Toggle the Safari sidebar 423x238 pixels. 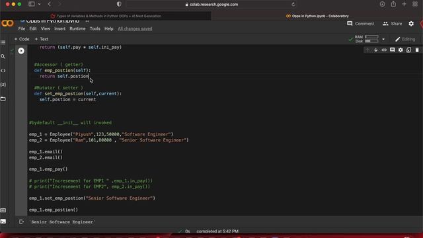(32, 4)
